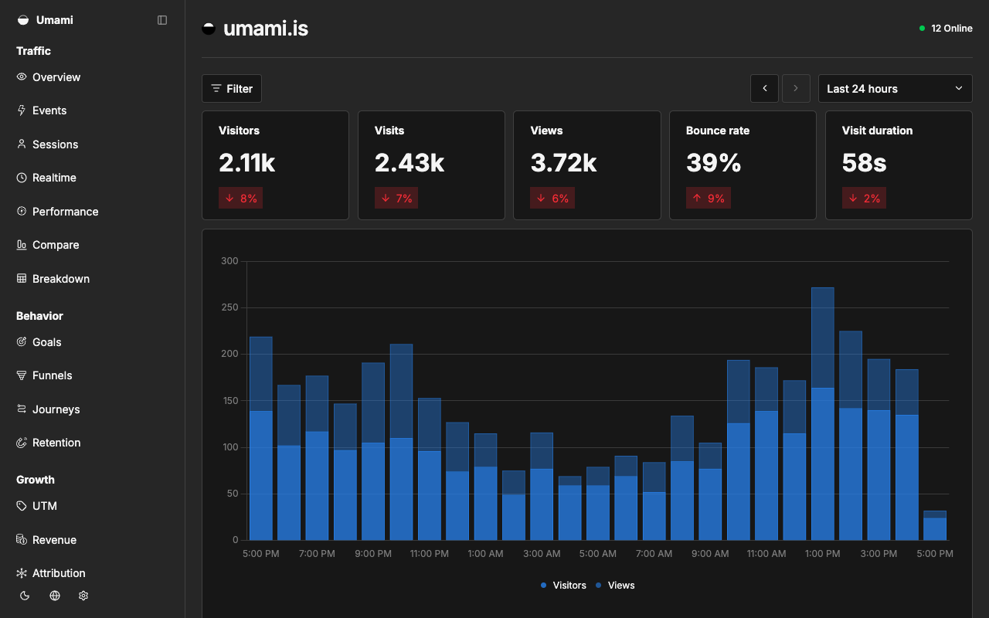Click the Sessions person icon
The width and height of the screenshot is (989, 618).
tap(22, 144)
